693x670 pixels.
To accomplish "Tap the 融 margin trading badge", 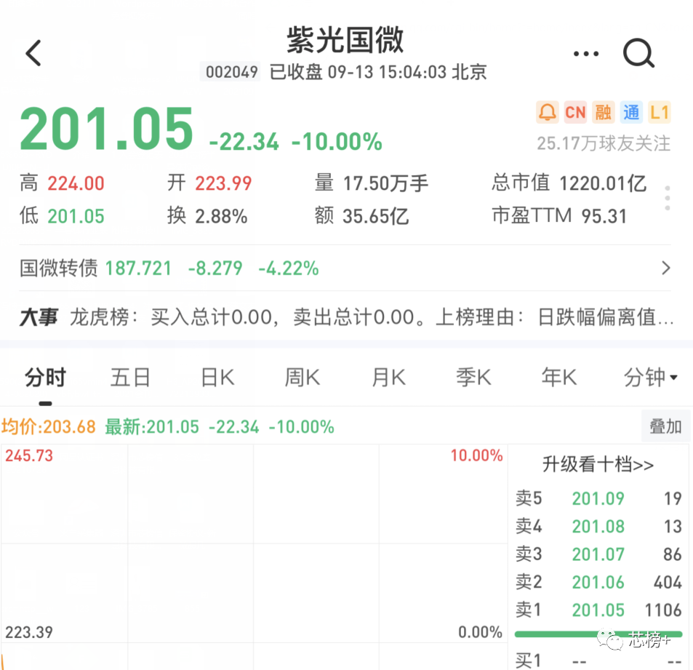I will 603,112.
